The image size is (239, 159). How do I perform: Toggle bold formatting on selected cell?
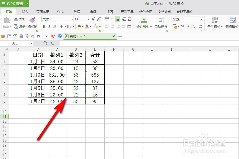click(x=44, y=26)
